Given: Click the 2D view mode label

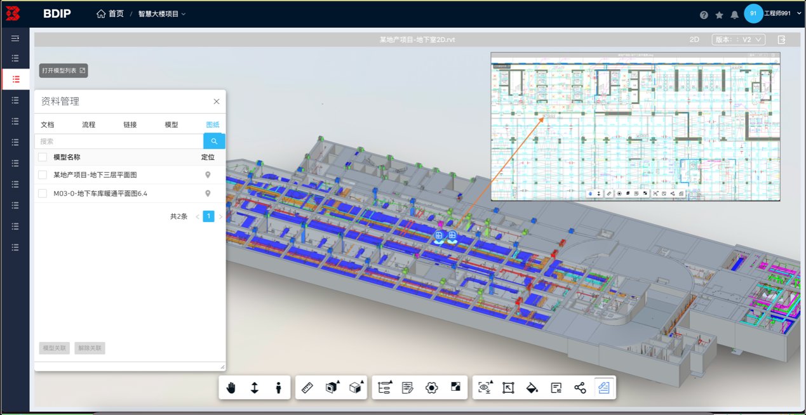Looking at the screenshot, I should click(694, 39).
